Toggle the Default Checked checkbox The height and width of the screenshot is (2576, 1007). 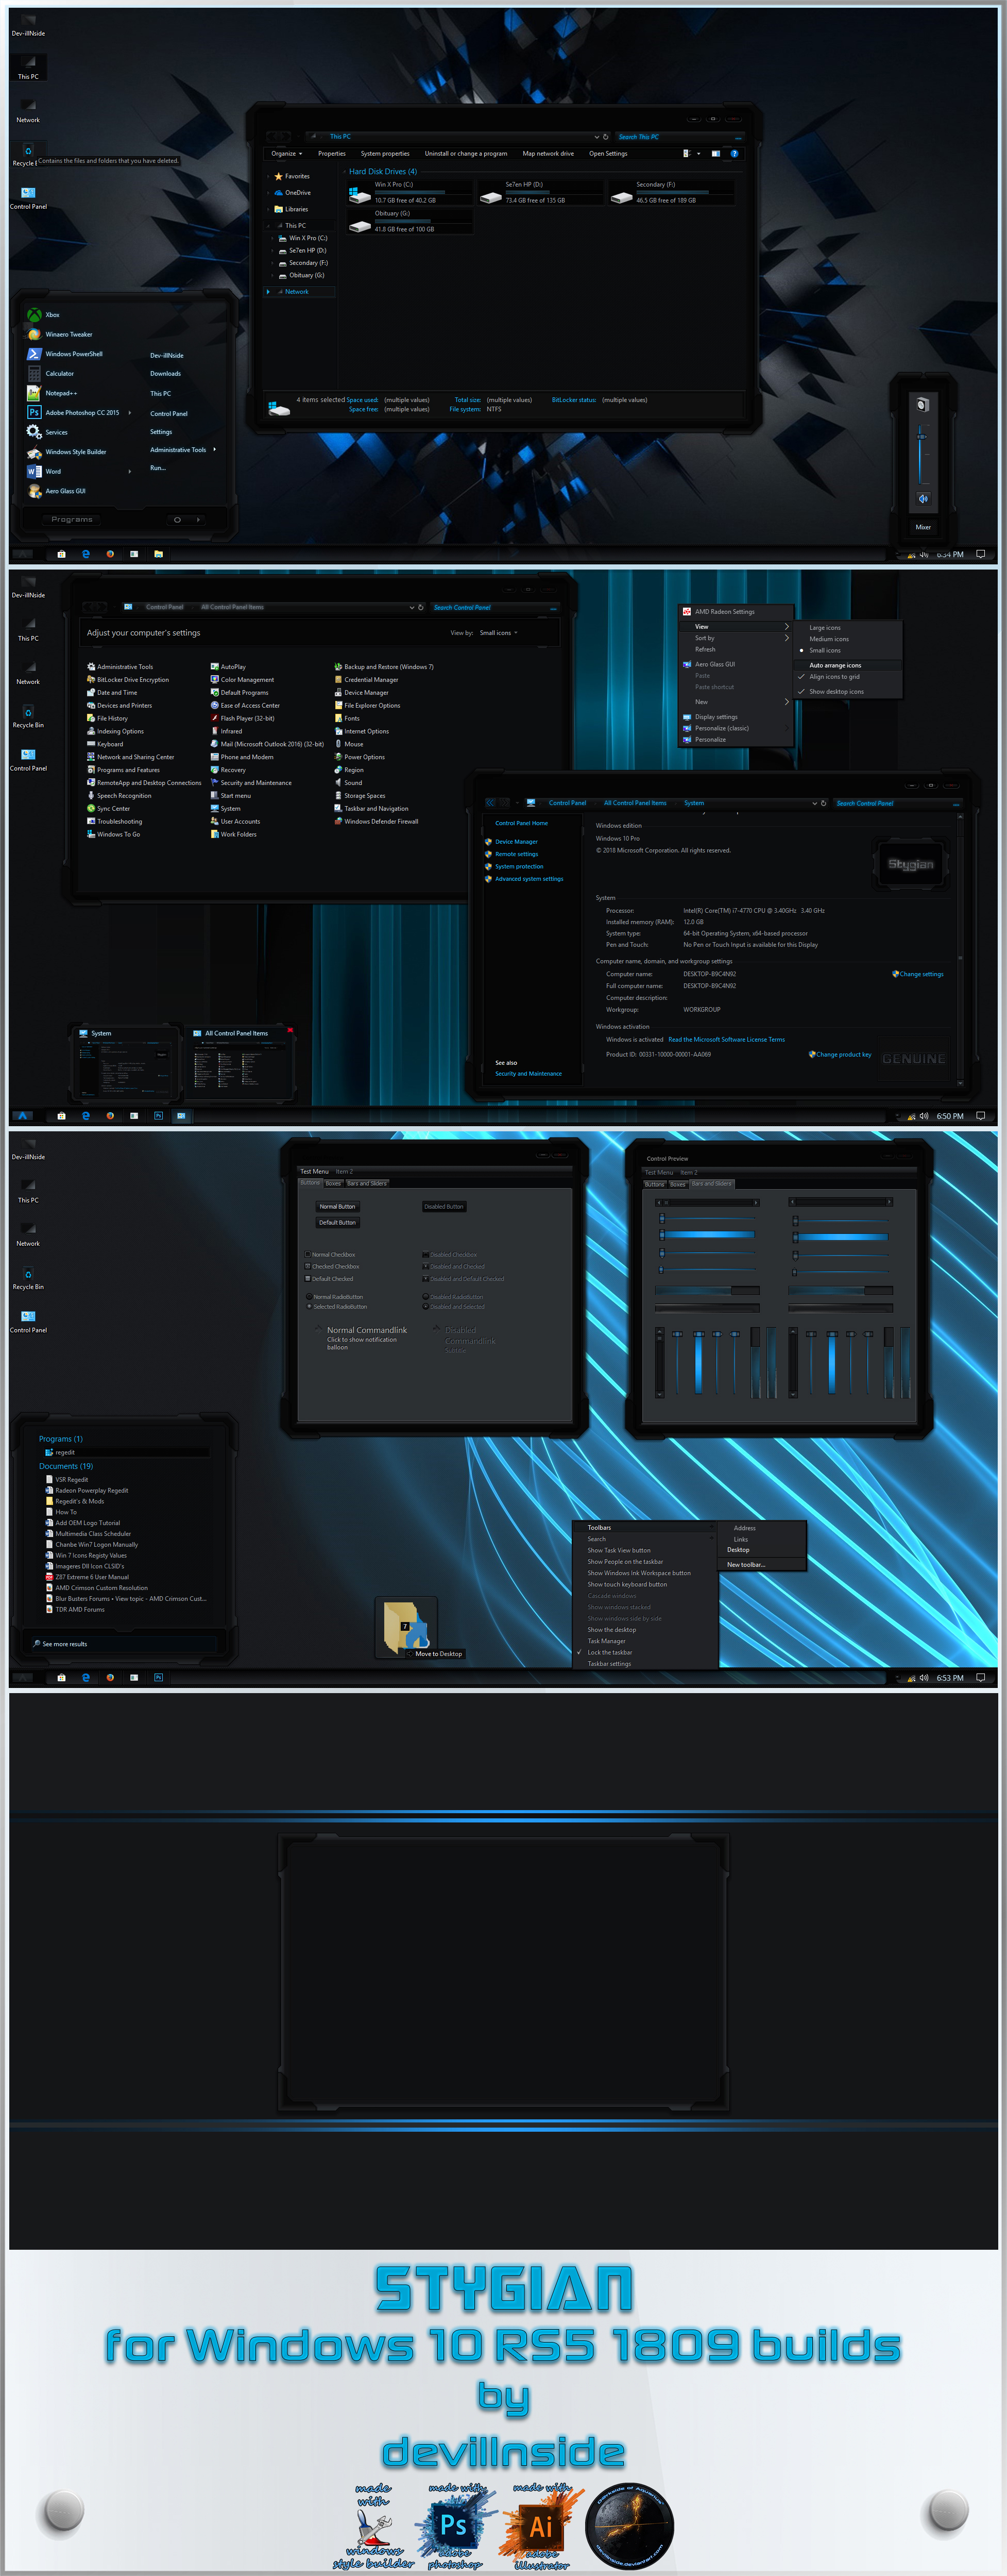(x=306, y=1278)
